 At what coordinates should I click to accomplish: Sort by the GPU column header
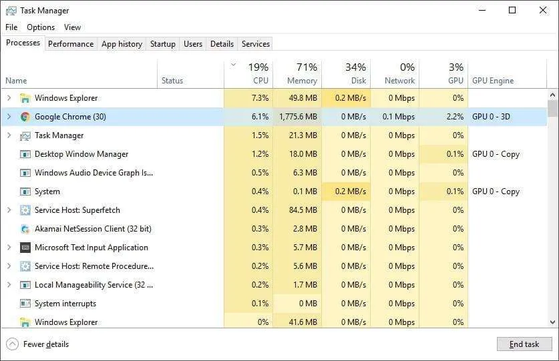tap(443, 74)
